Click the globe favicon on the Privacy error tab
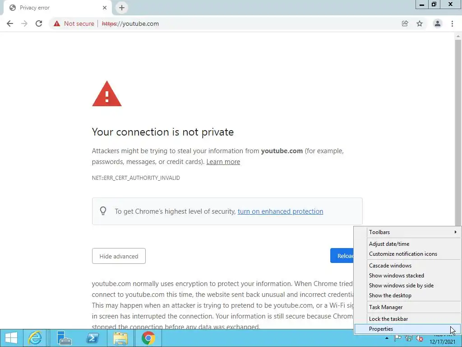This screenshot has height=347, width=462. coord(13,8)
